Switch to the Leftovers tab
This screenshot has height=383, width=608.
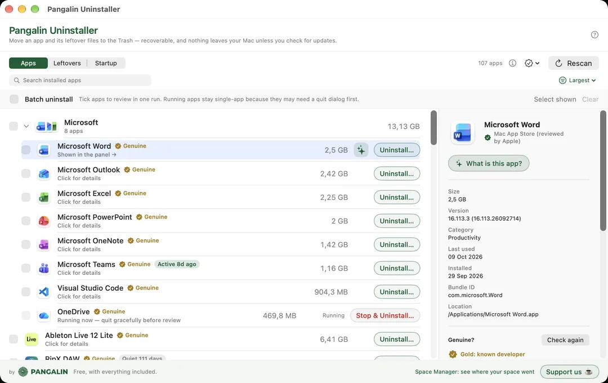(67, 63)
